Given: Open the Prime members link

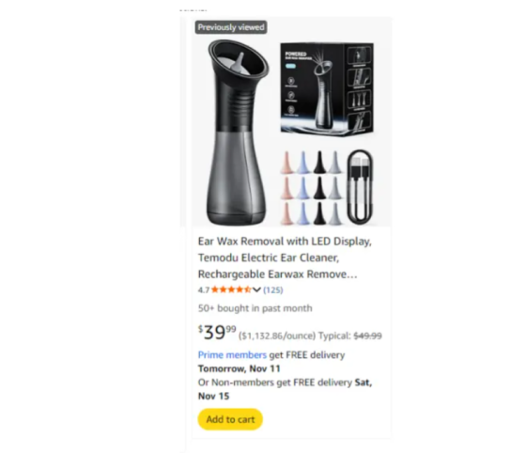Looking at the screenshot, I should tap(232, 355).
